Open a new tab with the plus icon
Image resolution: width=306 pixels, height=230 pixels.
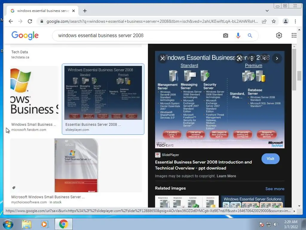pyautogui.click(x=85, y=11)
